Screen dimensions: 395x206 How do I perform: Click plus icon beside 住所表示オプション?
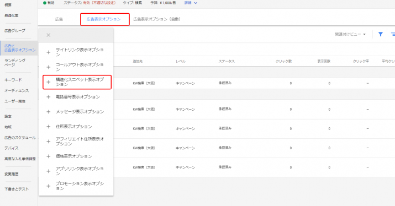(x=49, y=127)
